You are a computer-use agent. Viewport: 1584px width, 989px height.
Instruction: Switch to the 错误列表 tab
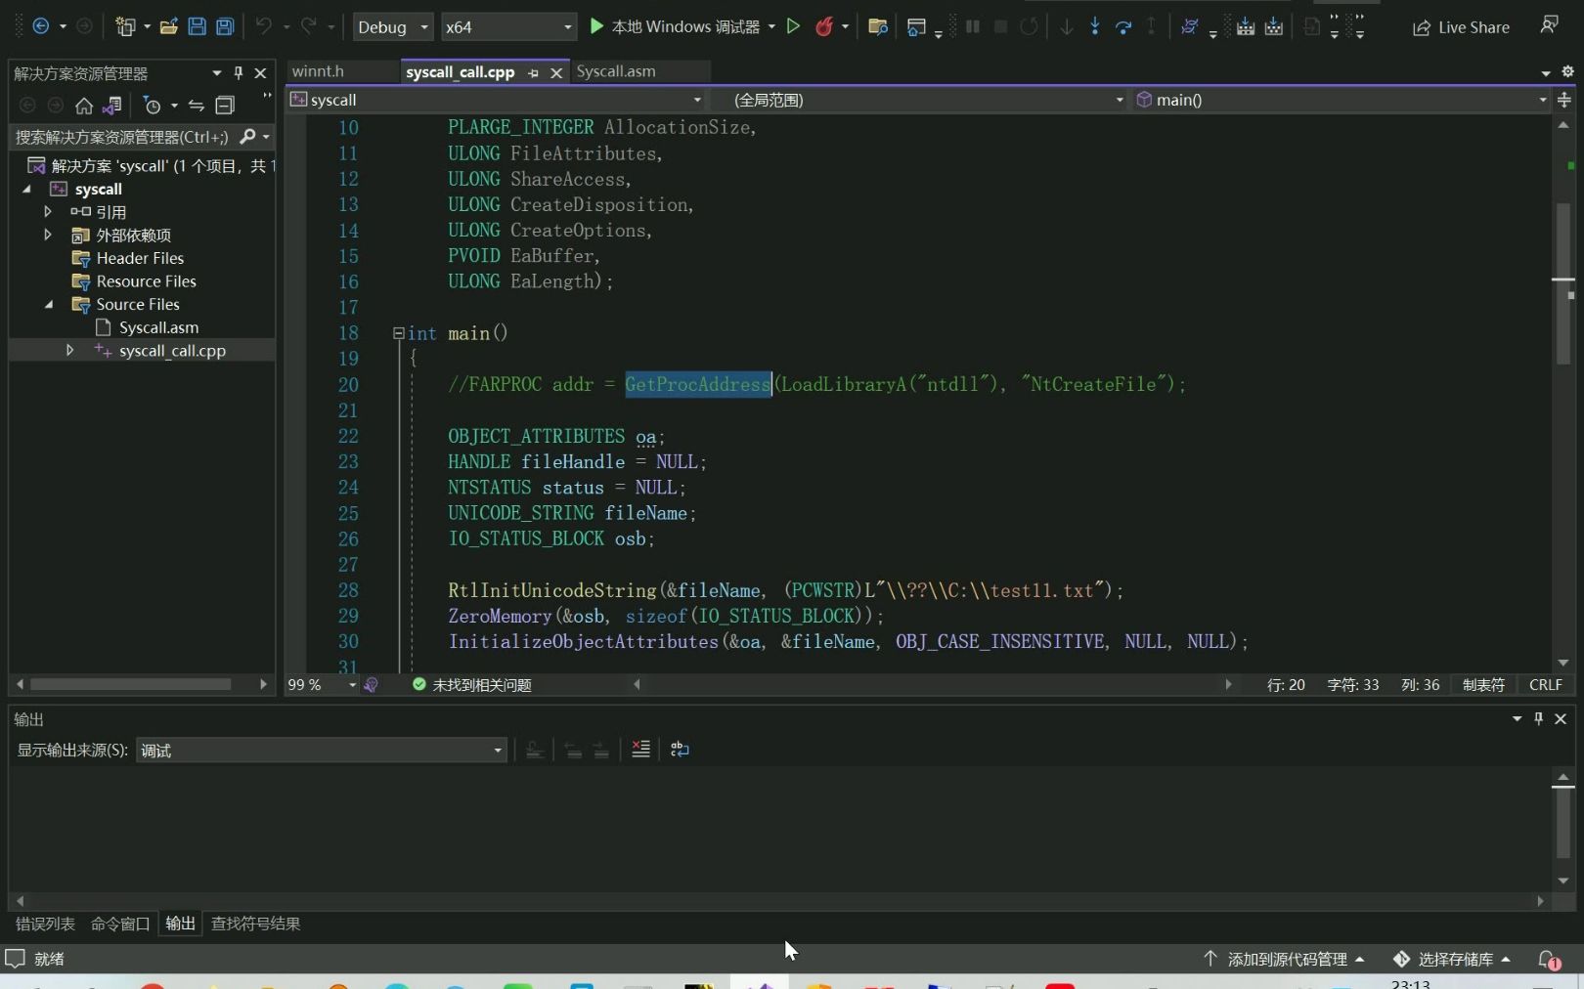pos(45,923)
